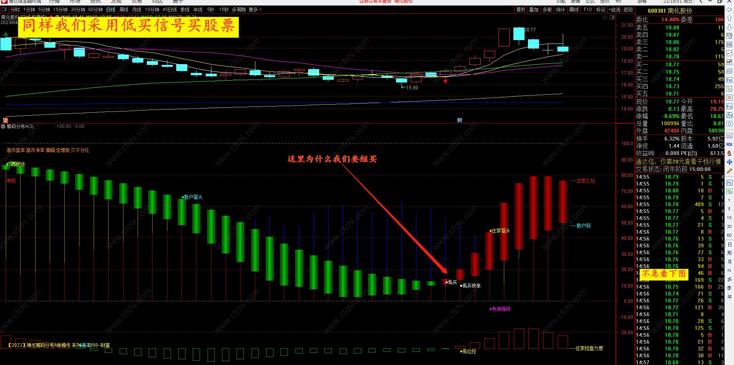This screenshot has height=365, width=734.
Task: Select the 30 minute shortcut in sidebar
Action: [729, 226]
